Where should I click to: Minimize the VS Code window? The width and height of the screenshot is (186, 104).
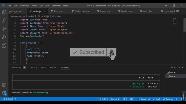(166, 5)
